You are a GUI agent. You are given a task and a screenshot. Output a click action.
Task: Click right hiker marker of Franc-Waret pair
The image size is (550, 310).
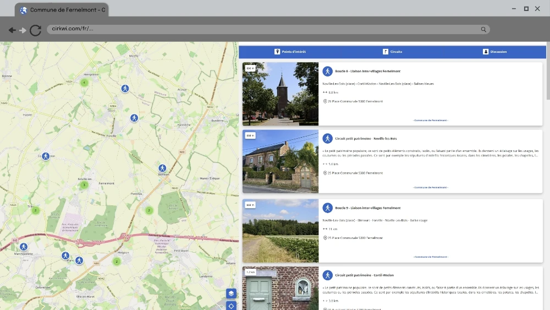pyautogui.click(x=79, y=260)
